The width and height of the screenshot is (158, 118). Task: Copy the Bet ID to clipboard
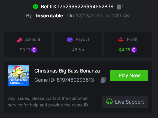point(120,7)
